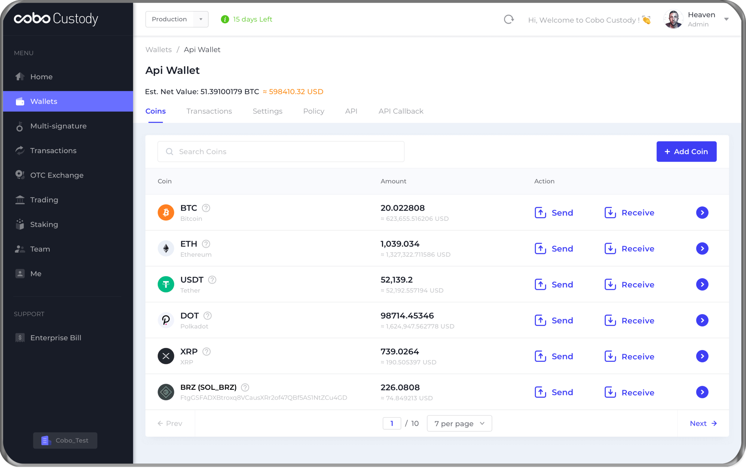Click the USDT help question icon

click(x=212, y=280)
